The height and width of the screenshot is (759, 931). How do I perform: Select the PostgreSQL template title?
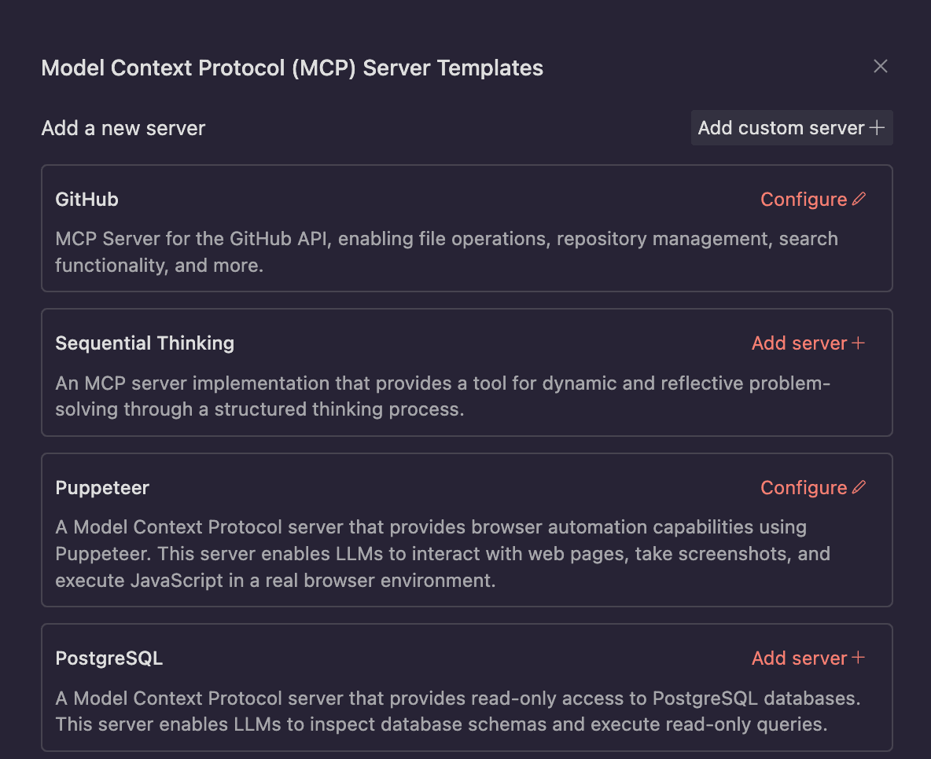[109, 658]
